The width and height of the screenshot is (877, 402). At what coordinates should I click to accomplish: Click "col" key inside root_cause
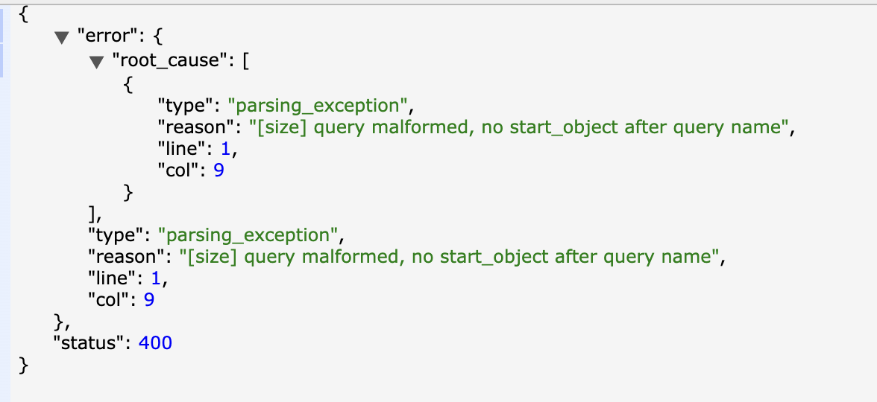(180, 170)
